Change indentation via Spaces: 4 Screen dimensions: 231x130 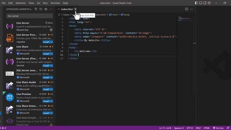click(179, 128)
